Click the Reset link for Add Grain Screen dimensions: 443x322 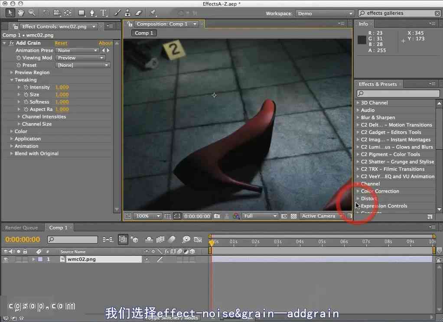(61, 43)
